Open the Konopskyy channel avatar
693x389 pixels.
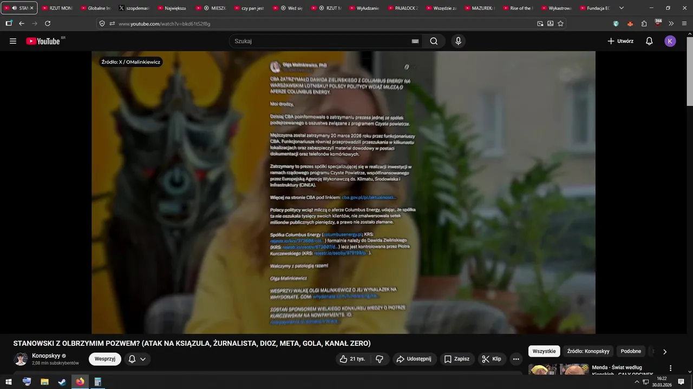coord(21,359)
